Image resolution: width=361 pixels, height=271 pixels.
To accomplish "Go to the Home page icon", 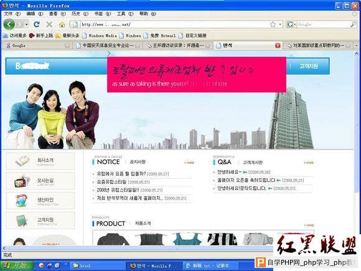I will click(62, 24).
